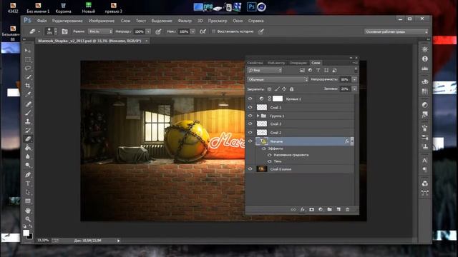Select the Pen tool
The width and height of the screenshot is (458, 257).
pyautogui.click(x=28, y=175)
